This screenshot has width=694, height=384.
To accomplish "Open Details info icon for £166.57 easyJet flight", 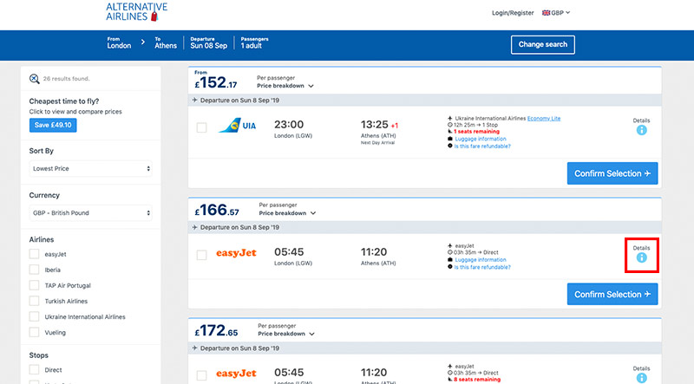I will [x=641, y=257].
